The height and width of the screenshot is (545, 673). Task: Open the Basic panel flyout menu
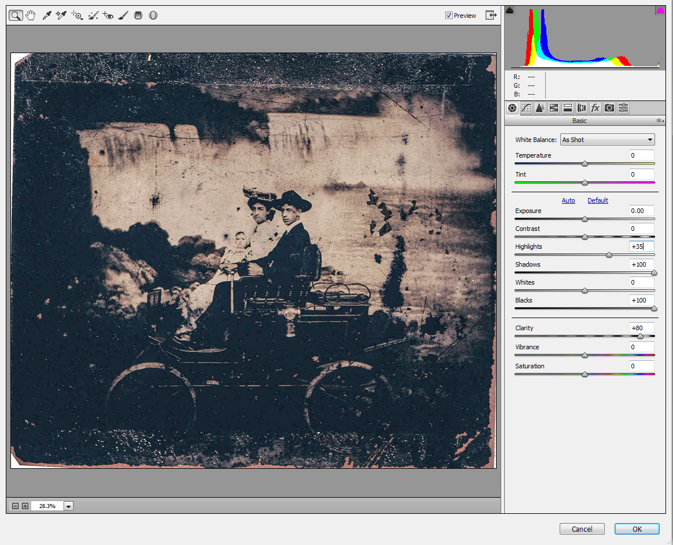pyautogui.click(x=660, y=121)
